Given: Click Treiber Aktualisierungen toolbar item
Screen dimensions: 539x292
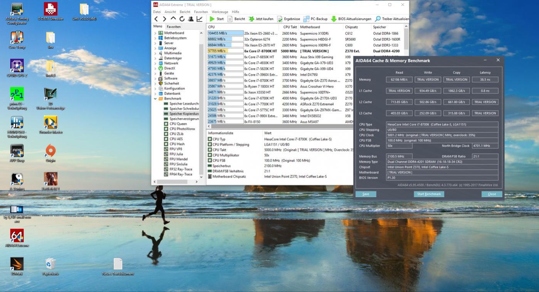Looking at the screenshot, I should (391, 19).
